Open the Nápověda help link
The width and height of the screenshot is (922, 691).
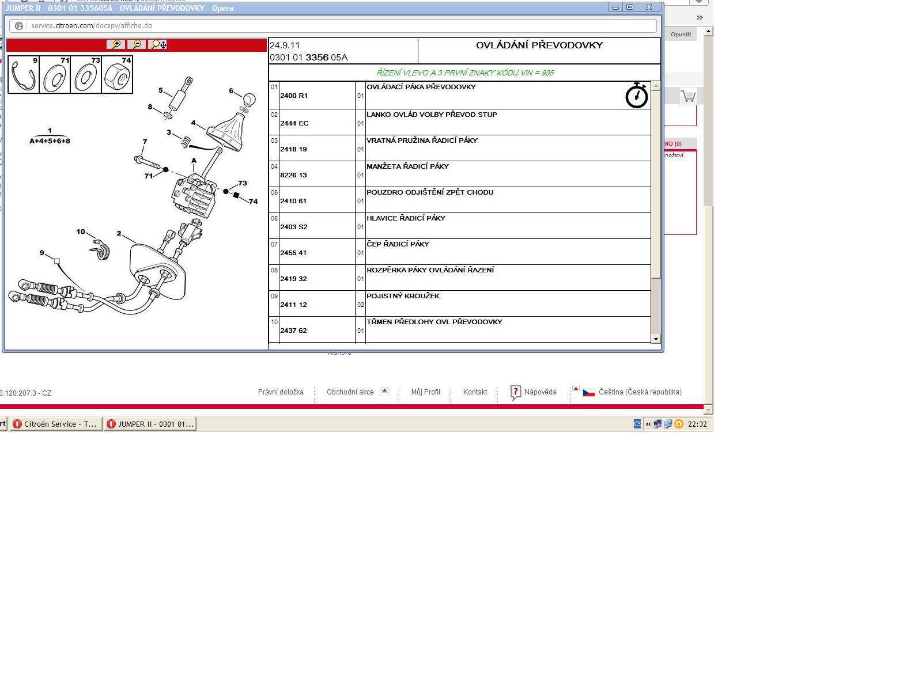pos(541,392)
